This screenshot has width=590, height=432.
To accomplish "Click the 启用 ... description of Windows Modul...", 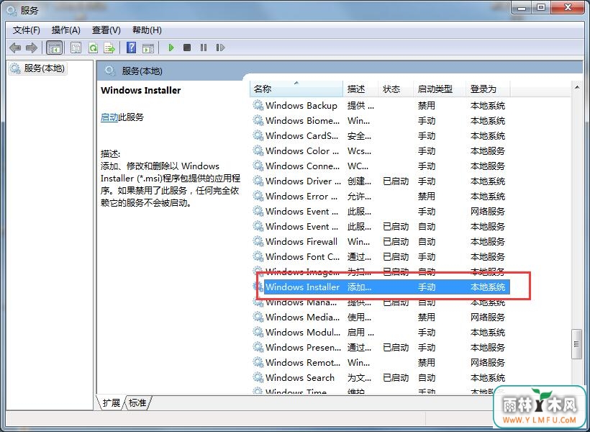I will [x=360, y=332].
